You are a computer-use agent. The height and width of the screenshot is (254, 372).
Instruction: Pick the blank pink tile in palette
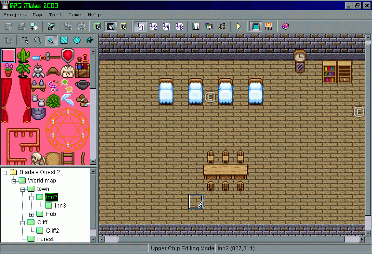(x=8, y=56)
